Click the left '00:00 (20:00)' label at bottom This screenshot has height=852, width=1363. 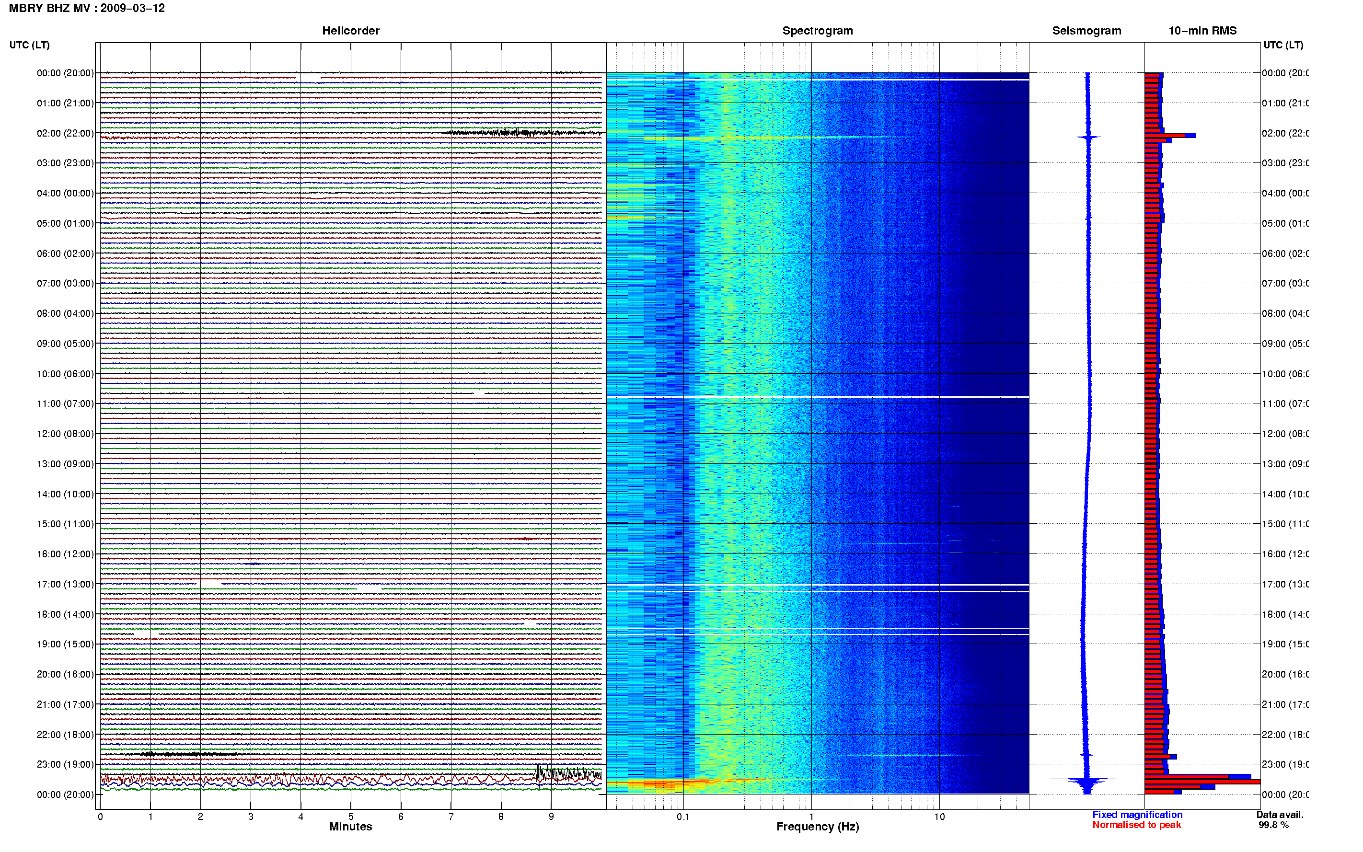[x=65, y=794]
